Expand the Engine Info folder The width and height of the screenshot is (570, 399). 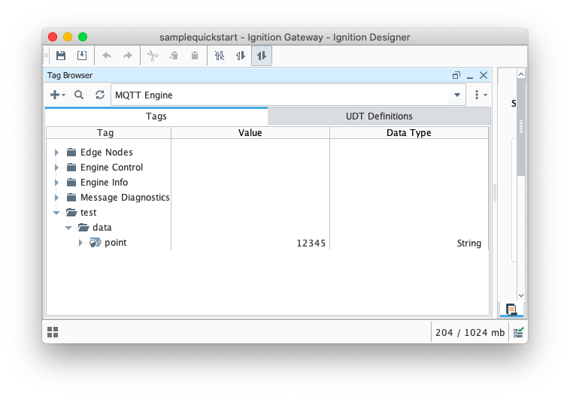(x=56, y=182)
